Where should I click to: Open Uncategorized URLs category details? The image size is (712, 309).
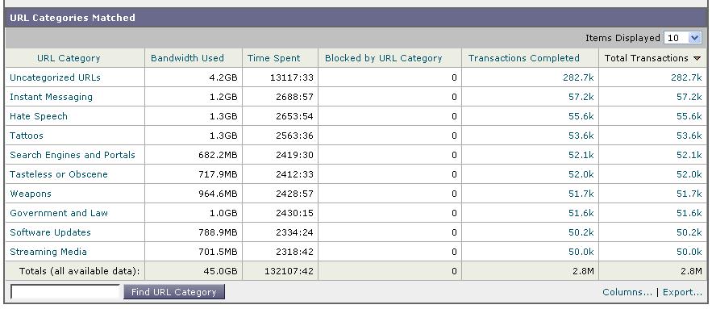[x=55, y=77]
